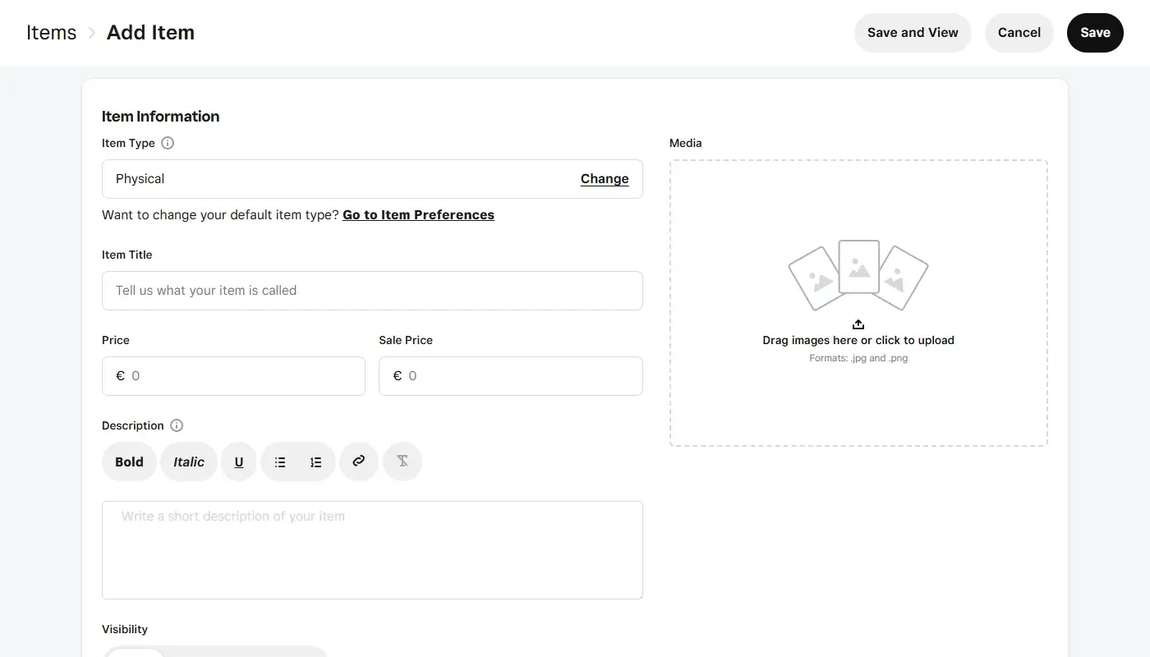Save the new item
Viewport: 1150px width, 657px height.
pyautogui.click(x=1095, y=32)
